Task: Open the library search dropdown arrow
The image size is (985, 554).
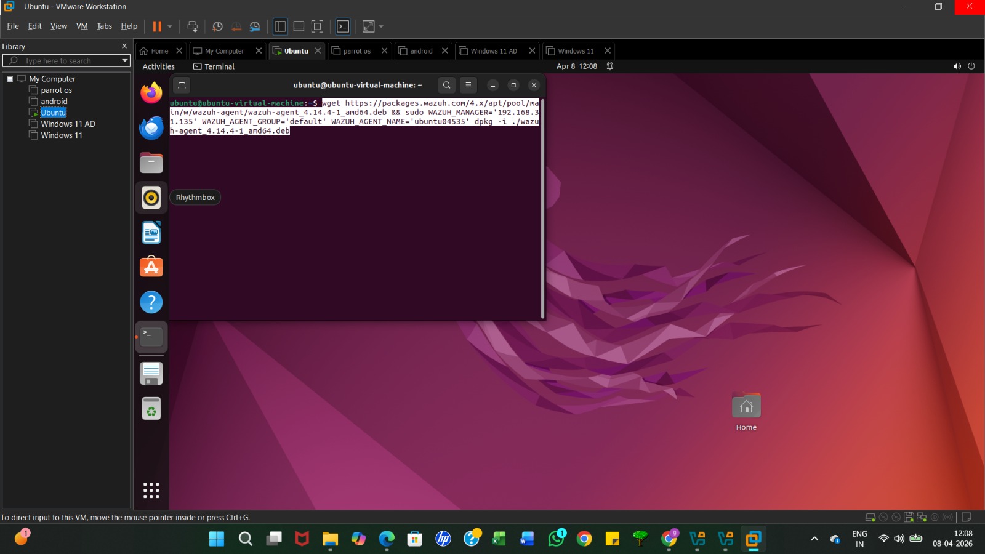Action: point(125,60)
